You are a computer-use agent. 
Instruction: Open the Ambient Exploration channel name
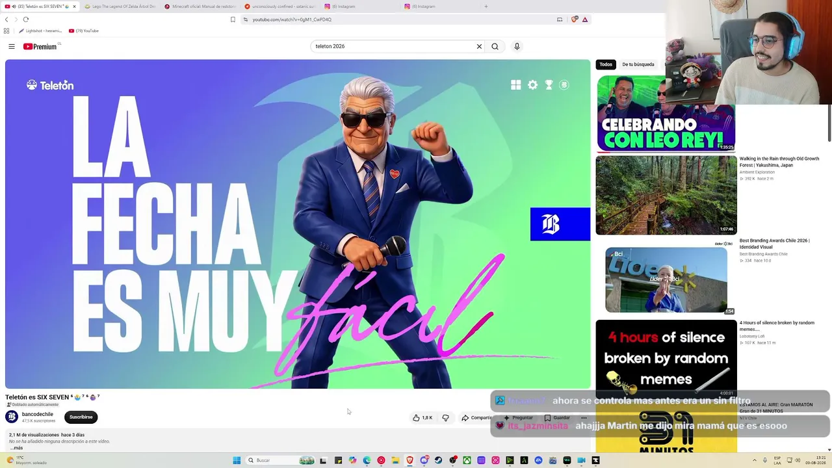pos(757,172)
